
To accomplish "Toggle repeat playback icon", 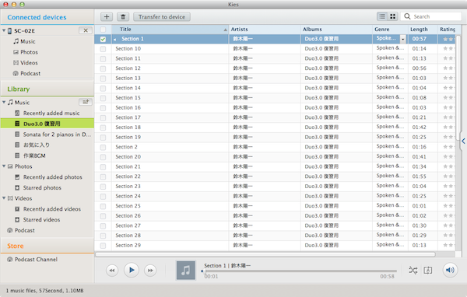I will tap(427, 271).
